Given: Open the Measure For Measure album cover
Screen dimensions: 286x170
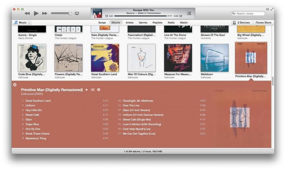Looking at the screenshot, I should (x=178, y=58).
